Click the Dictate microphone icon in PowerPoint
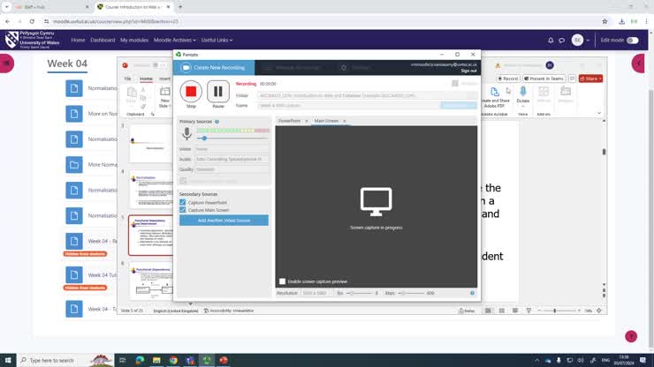 522,92
